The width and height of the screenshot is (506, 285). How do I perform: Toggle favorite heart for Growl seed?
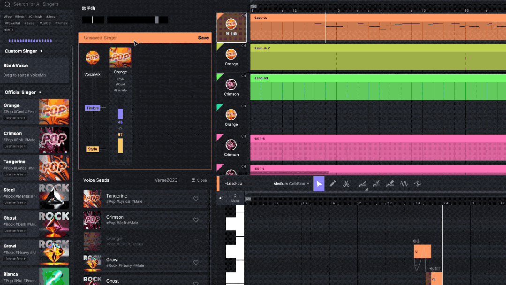[196, 262]
